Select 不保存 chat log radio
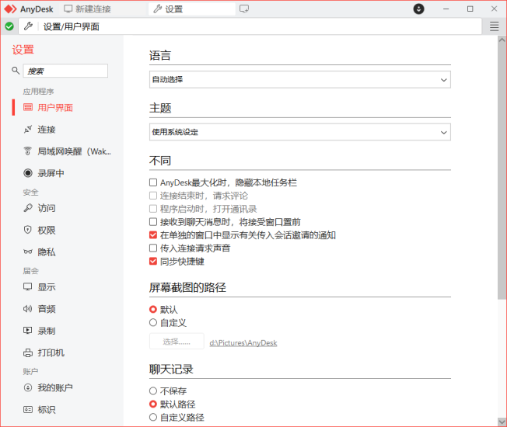Screen dimensions: 507x427 pyautogui.click(x=153, y=391)
